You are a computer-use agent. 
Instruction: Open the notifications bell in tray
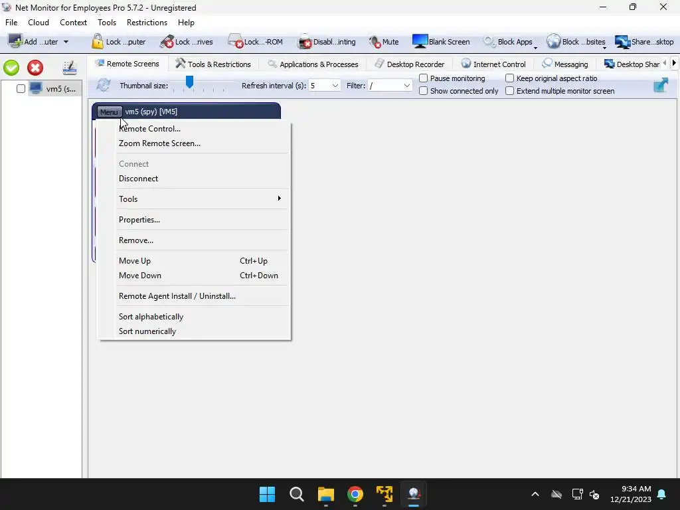point(662,494)
